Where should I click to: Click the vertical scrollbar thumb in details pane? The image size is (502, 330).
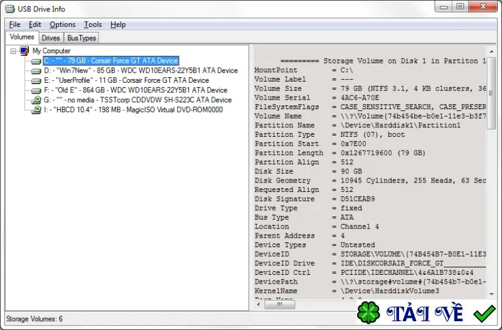click(x=491, y=93)
